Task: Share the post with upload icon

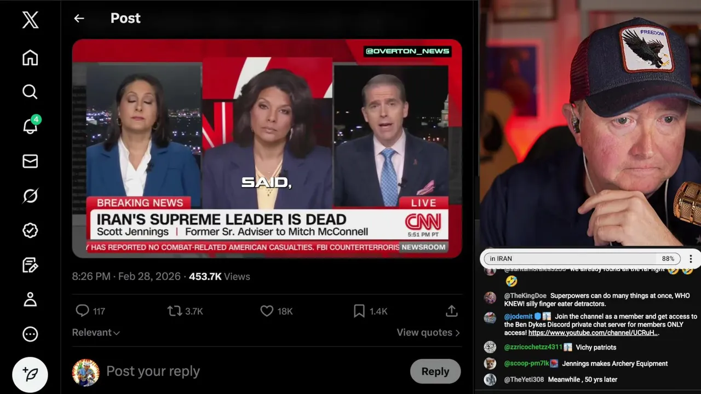Action: [x=451, y=311]
